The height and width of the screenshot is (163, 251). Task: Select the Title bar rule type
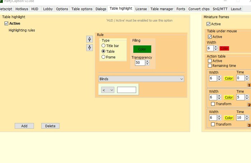(103, 46)
